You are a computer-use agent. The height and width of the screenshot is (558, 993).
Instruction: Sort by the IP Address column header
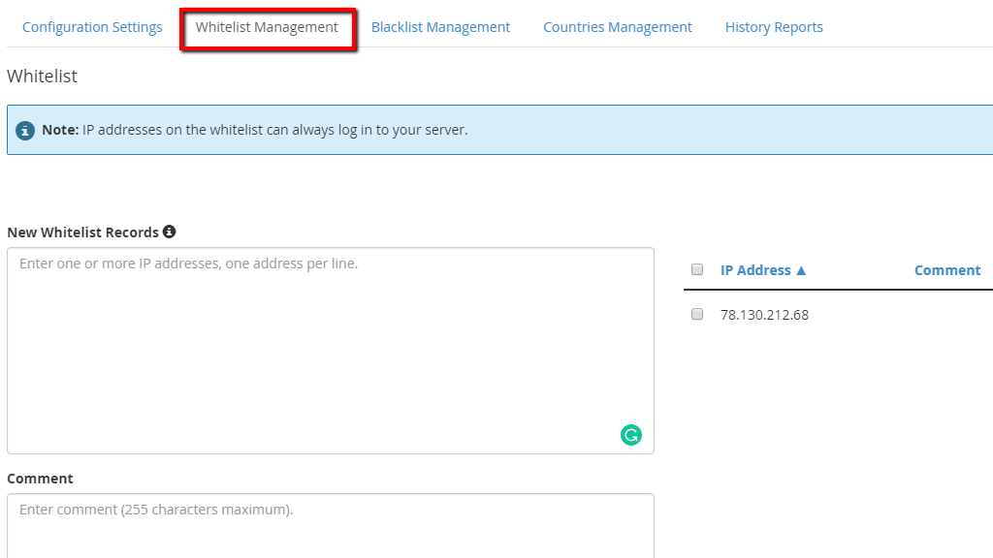tap(763, 270)
